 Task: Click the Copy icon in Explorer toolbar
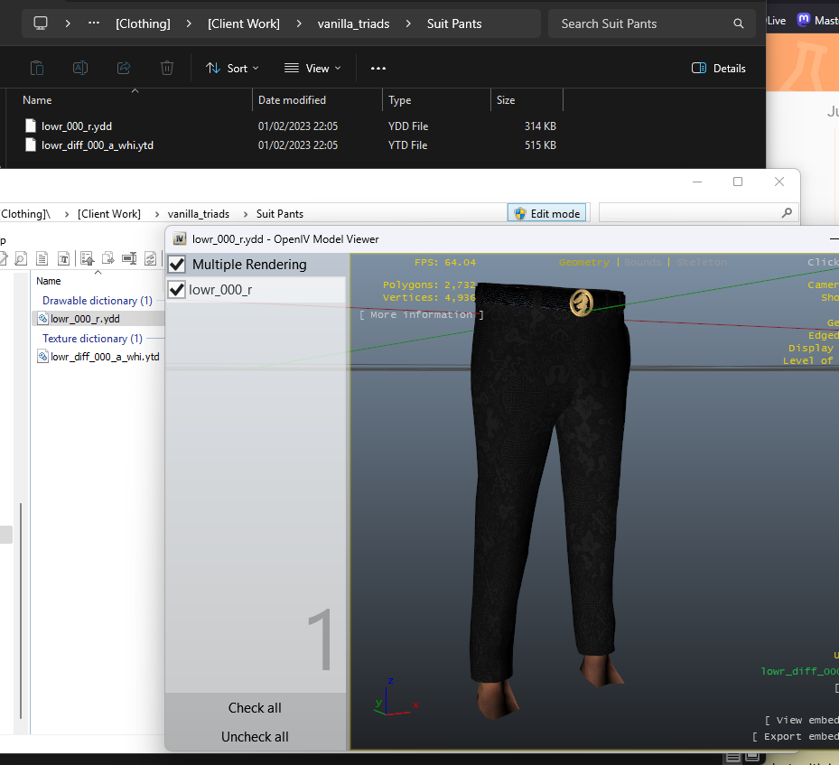pyautogui.click(x=37, y=68)
